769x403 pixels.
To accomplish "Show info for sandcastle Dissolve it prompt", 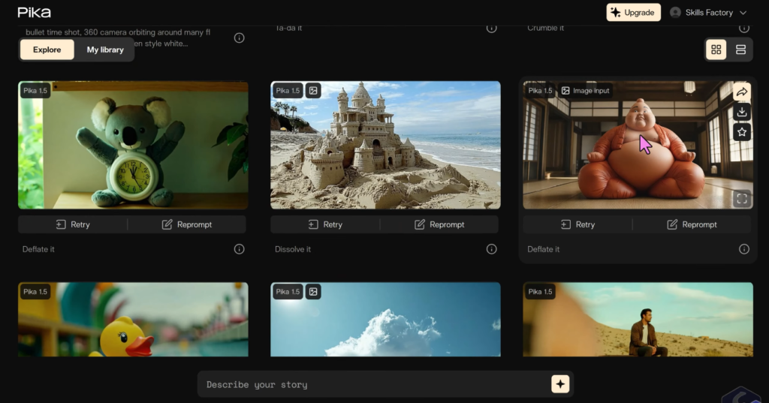I will (x=491, y=249).
